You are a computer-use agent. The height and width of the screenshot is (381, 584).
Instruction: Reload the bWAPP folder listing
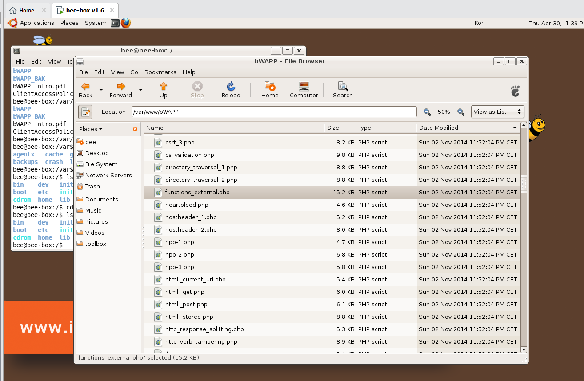click(x=231, y=89)
